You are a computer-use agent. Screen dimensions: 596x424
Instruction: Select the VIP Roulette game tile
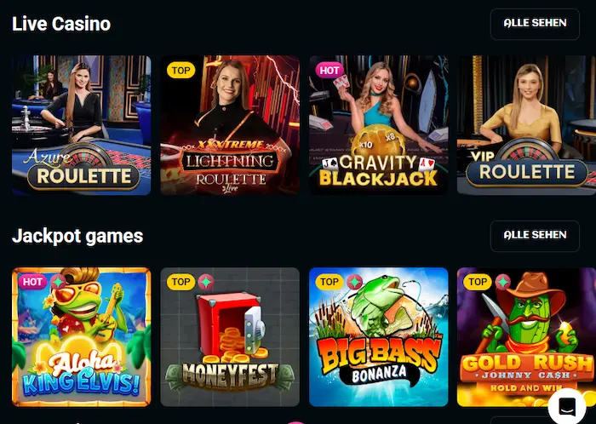pyautogui.click(x=526, y=125)
